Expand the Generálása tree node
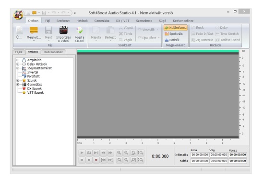264x186 pixels. coord(18,84)
